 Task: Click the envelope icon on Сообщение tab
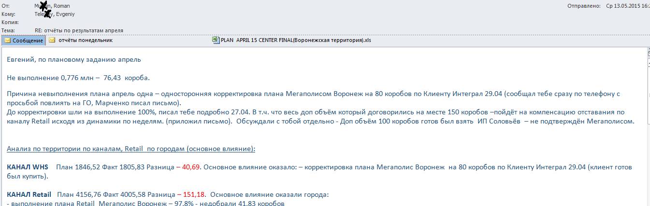(7, 41)
